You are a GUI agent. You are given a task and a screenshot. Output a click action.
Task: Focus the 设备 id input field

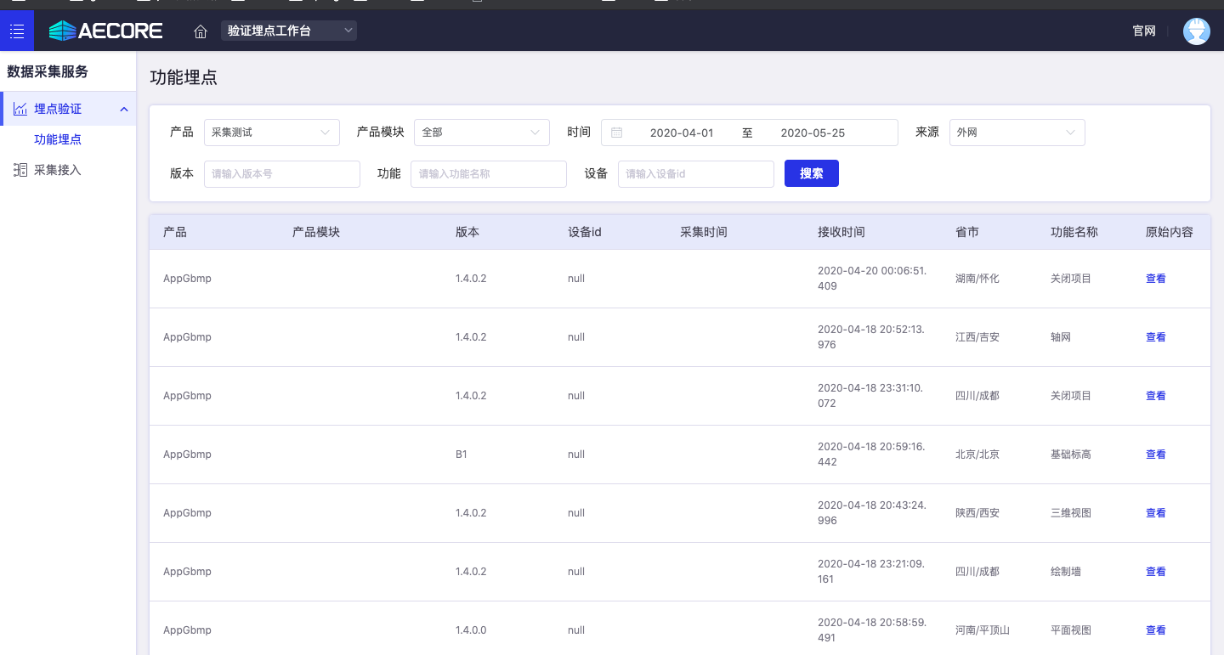pyautogui.click(x=695, y=173)
